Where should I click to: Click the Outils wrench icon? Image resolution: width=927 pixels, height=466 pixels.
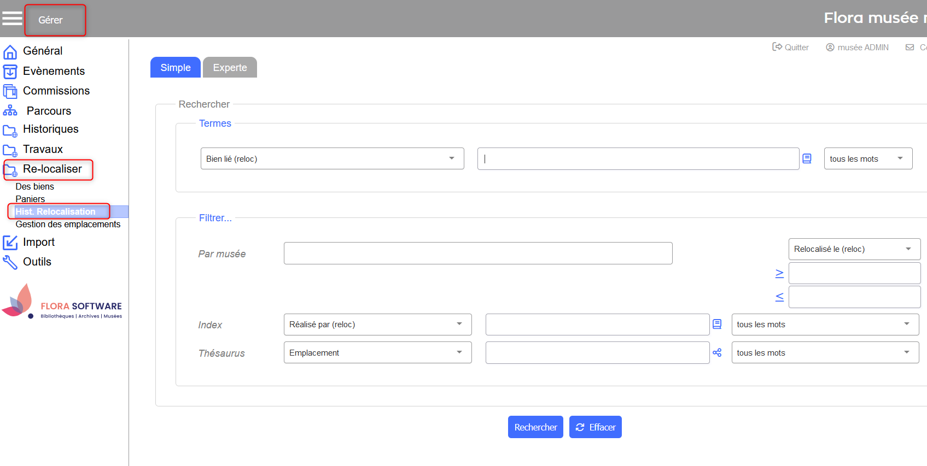(x=10, y=262)
